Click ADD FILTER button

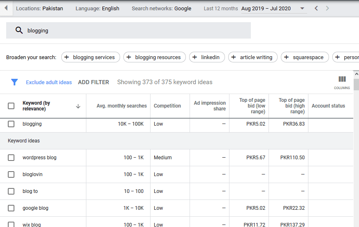(x=93, y=82)
